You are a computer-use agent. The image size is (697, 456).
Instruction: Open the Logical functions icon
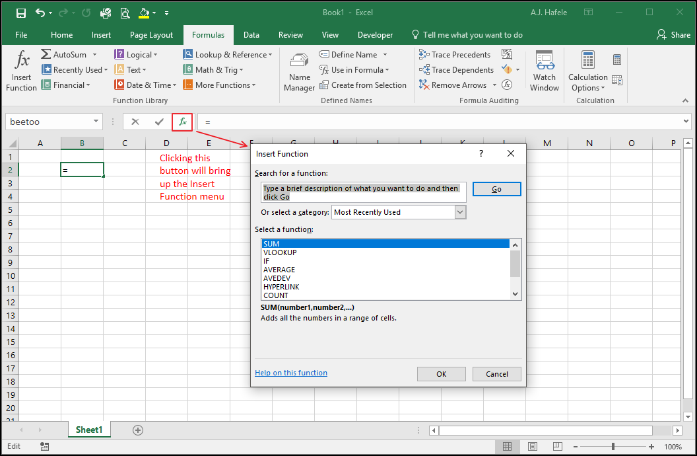119,54
